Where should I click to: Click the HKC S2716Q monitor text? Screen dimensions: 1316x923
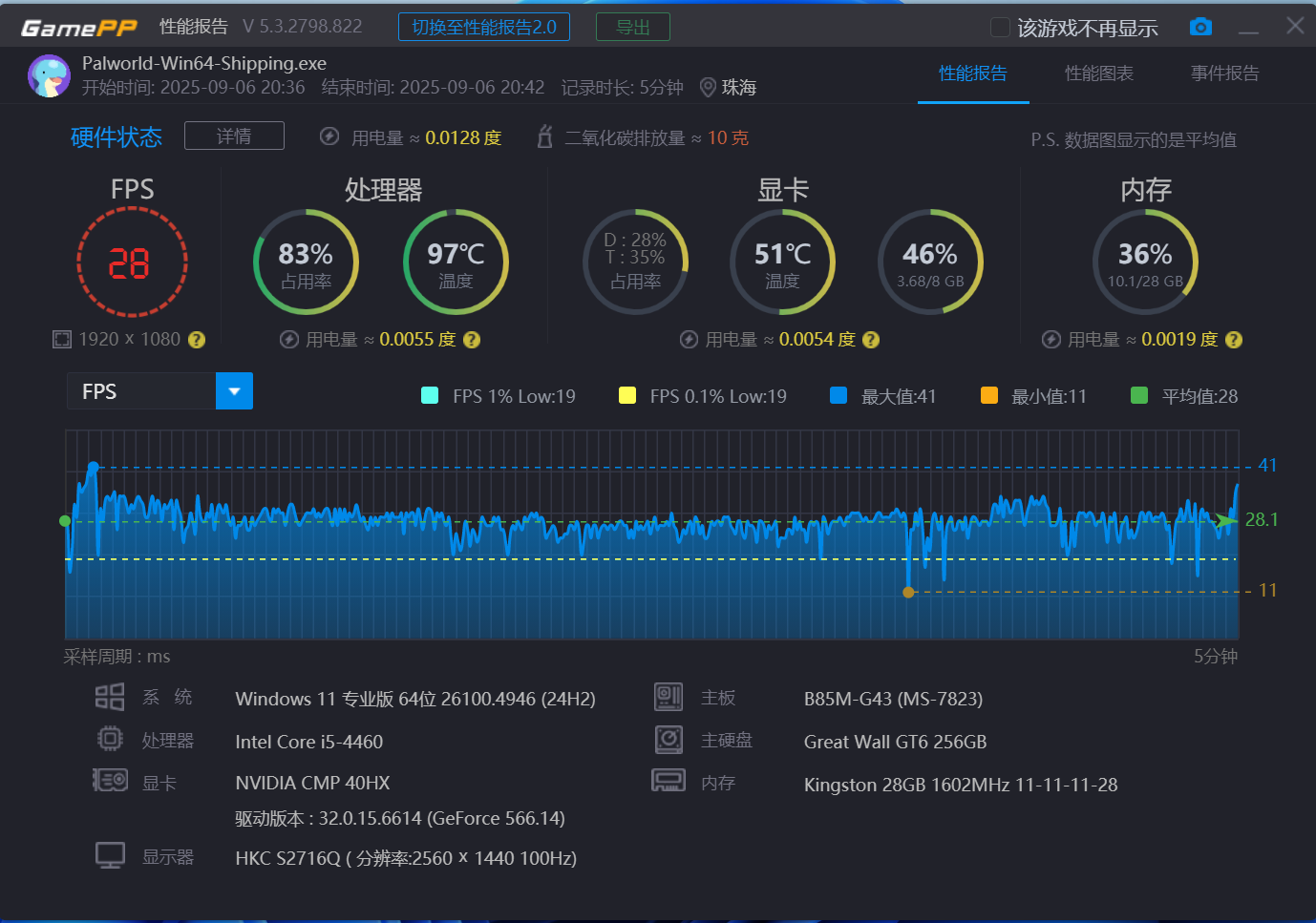coord(406,858)
